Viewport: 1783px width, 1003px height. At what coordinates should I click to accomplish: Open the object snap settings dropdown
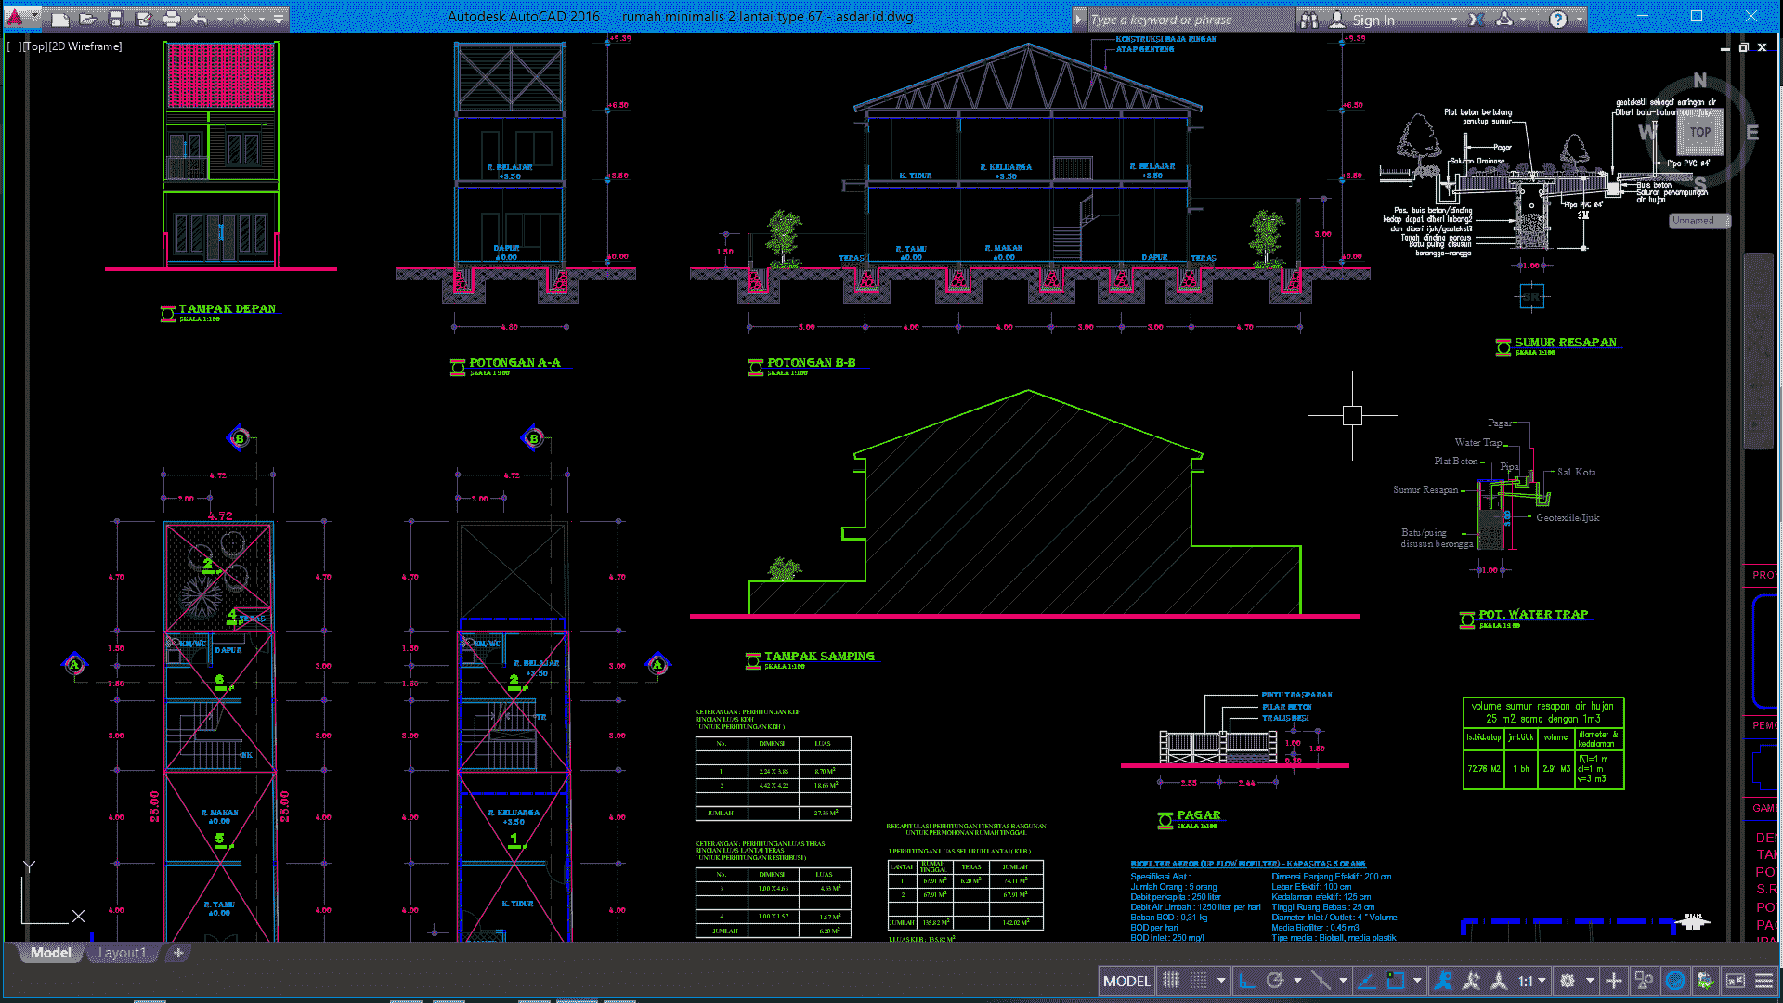coord(1417,981)
